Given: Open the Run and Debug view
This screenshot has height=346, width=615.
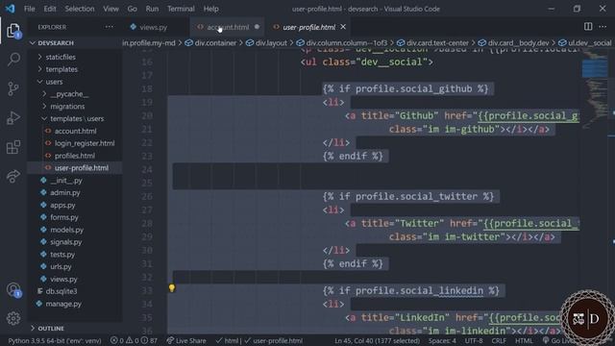Looking at the screenshot, I should click(x=13, y=117).
